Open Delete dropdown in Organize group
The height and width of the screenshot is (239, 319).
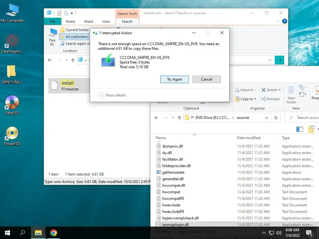click(x=271, y=90)
